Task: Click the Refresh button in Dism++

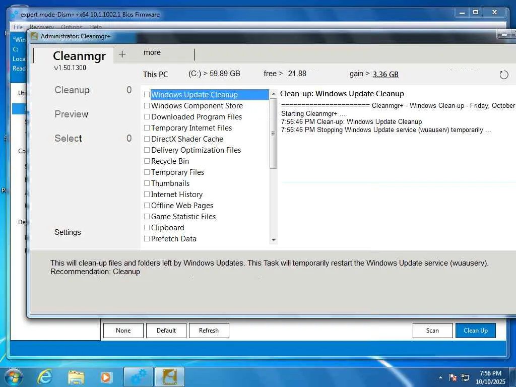Action: (x=209, y=331)
